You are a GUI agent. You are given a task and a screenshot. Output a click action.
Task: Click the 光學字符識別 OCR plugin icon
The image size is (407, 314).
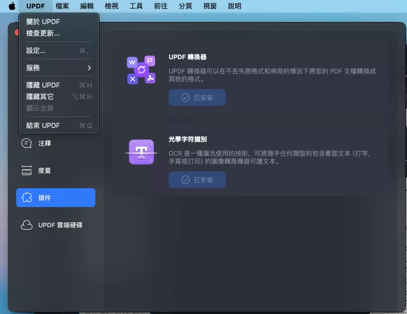click(x=141, y=152)
